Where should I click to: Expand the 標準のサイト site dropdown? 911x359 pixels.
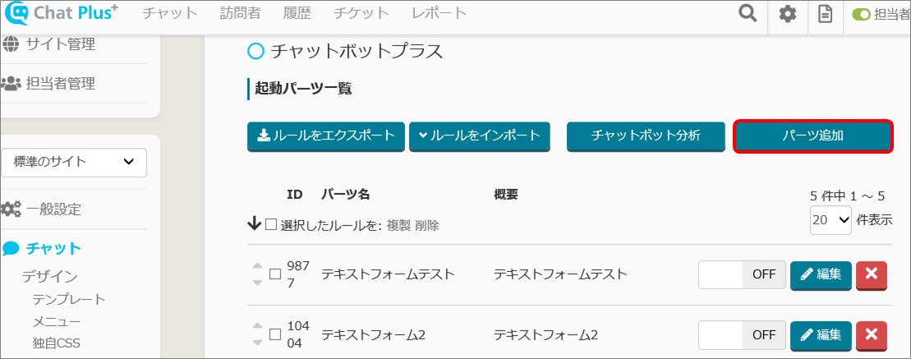click(74, 162)
